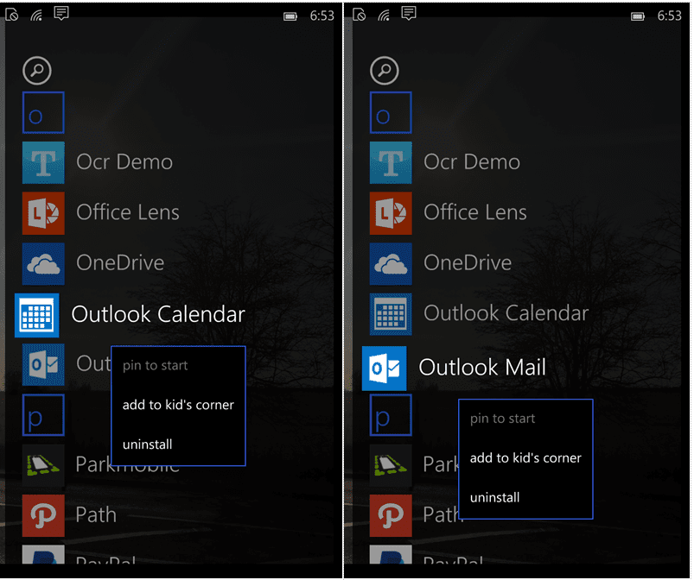
Task: Click the 'Outlook Mail' label on the right screen
Action: (482, 368)
